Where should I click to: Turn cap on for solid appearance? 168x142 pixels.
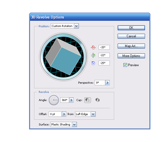(x=88, y=100)
